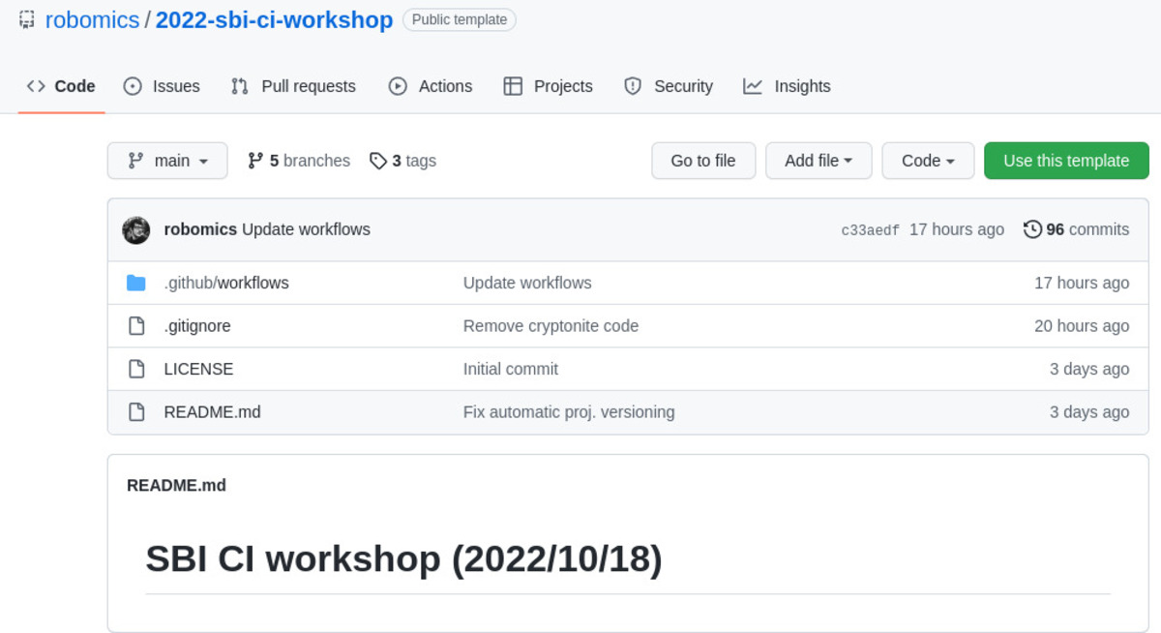1161x633 pixels.
Task: Click the repository template icon beside robomics
Action: 27,19
